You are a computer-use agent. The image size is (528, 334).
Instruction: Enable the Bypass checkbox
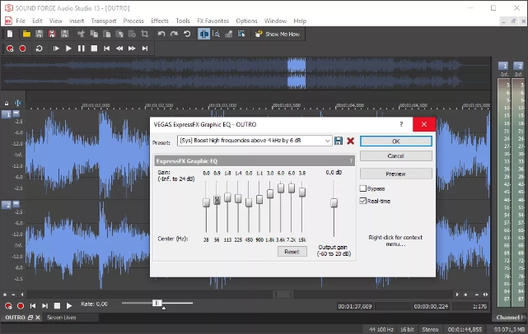363,188
